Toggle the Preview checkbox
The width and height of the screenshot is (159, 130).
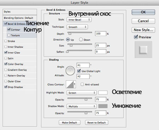pyautogui.click(x=136, y=37)
